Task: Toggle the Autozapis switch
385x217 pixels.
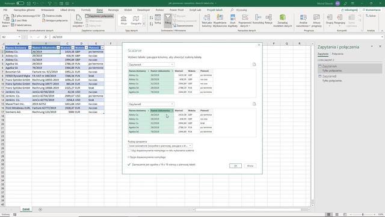Action: coord(20,4)
